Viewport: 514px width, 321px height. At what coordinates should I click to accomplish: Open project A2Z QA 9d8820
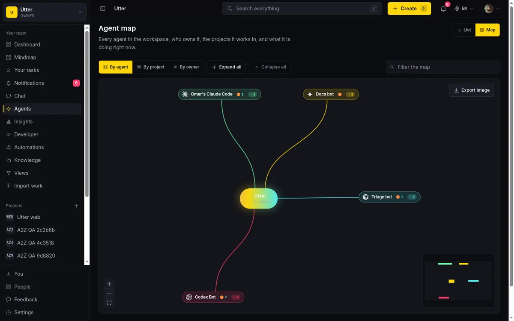point(42,256)
